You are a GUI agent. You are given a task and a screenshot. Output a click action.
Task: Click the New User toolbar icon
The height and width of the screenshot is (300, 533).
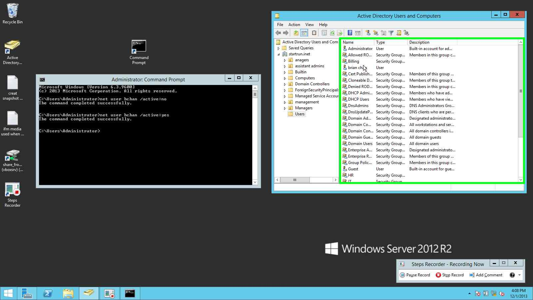(368, 33)
